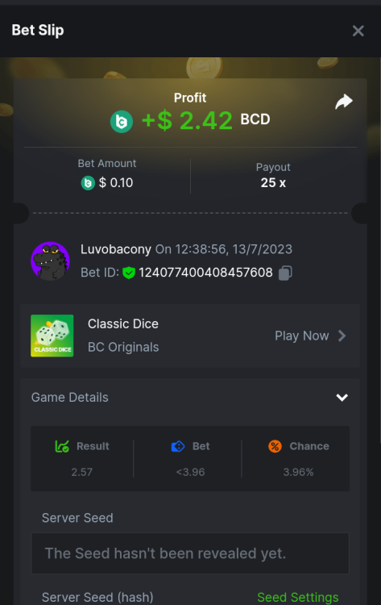
Task: Open Luvobacony's crocodile avatar
Action: pos(51,261)
